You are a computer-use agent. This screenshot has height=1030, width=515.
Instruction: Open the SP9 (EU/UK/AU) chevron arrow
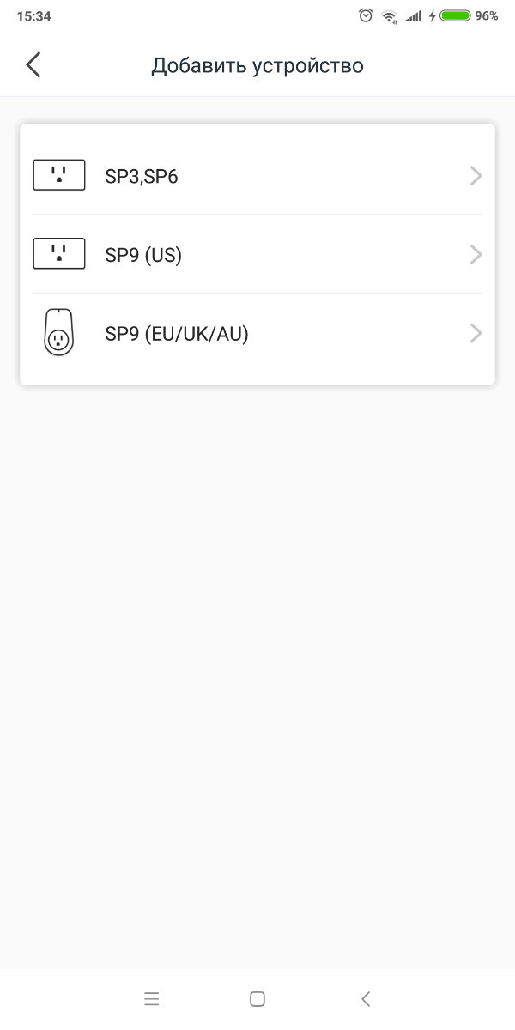[476, 333]
